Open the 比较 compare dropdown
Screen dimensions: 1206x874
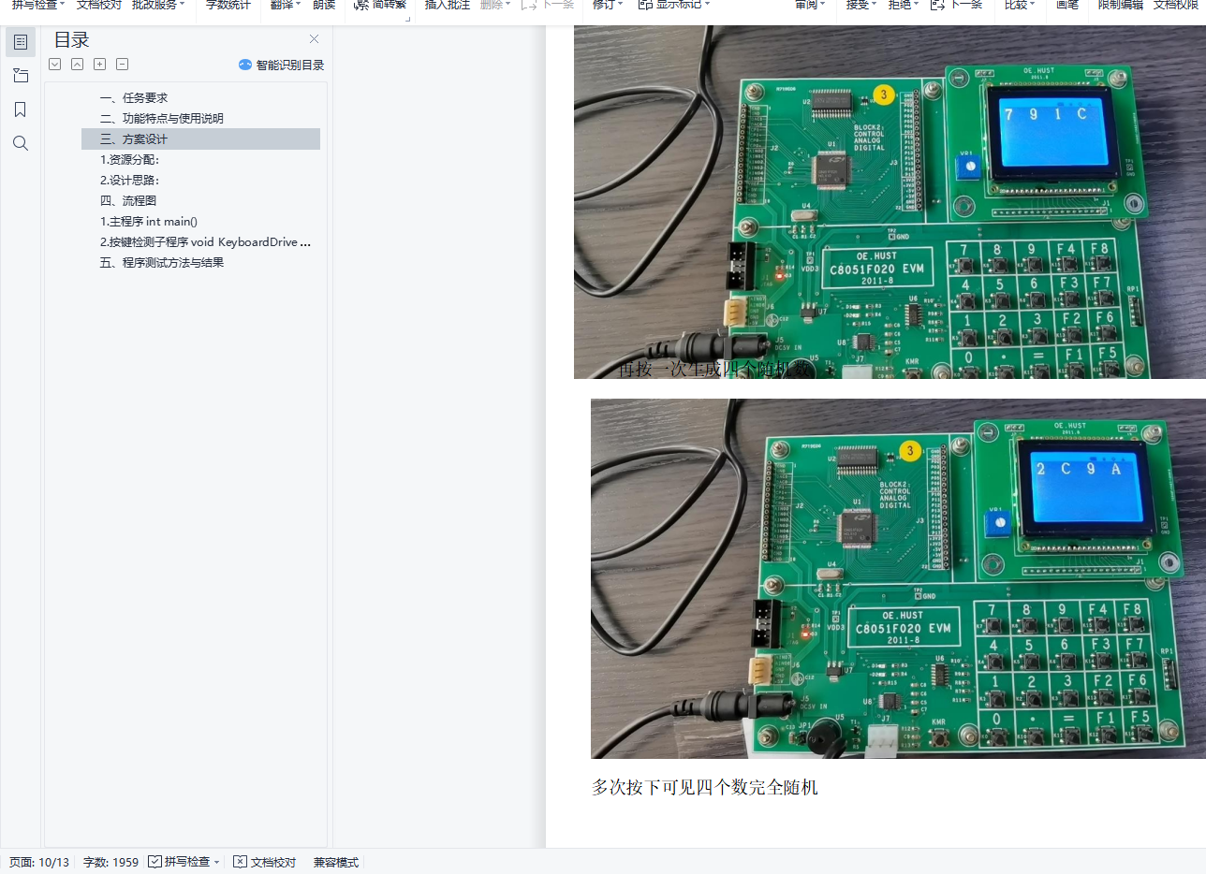[1020, 5]
